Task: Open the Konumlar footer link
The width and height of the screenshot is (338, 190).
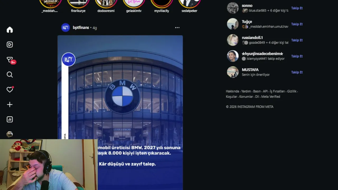Action: click(x=246, y=97)
